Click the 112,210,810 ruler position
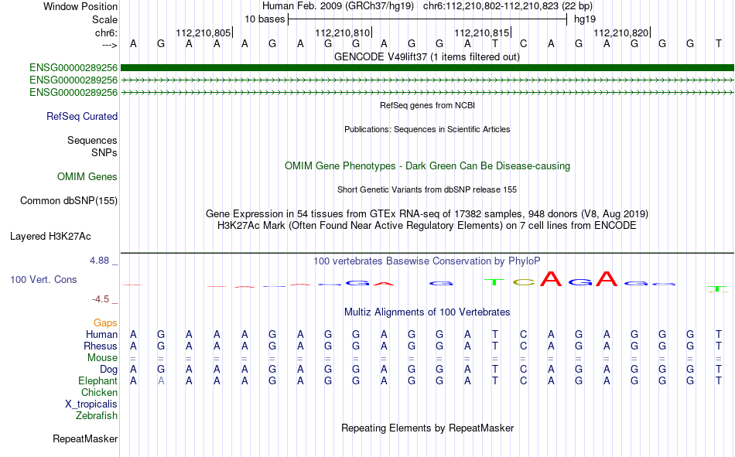Viewport: 735px width, 457px height. (343, 32)
